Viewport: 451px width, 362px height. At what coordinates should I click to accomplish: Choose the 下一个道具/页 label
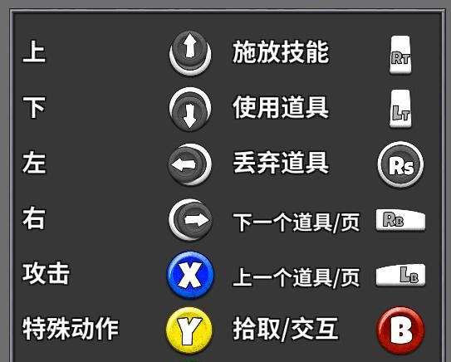[296, 223]
